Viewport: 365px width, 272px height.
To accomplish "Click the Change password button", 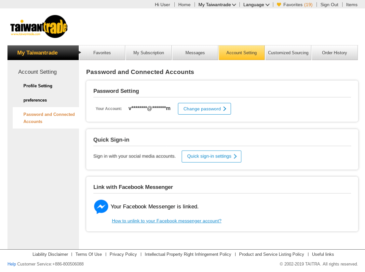I will [204, 109].
